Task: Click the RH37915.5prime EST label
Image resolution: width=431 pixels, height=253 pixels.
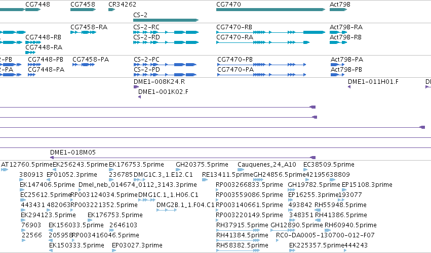Action: 242,225
